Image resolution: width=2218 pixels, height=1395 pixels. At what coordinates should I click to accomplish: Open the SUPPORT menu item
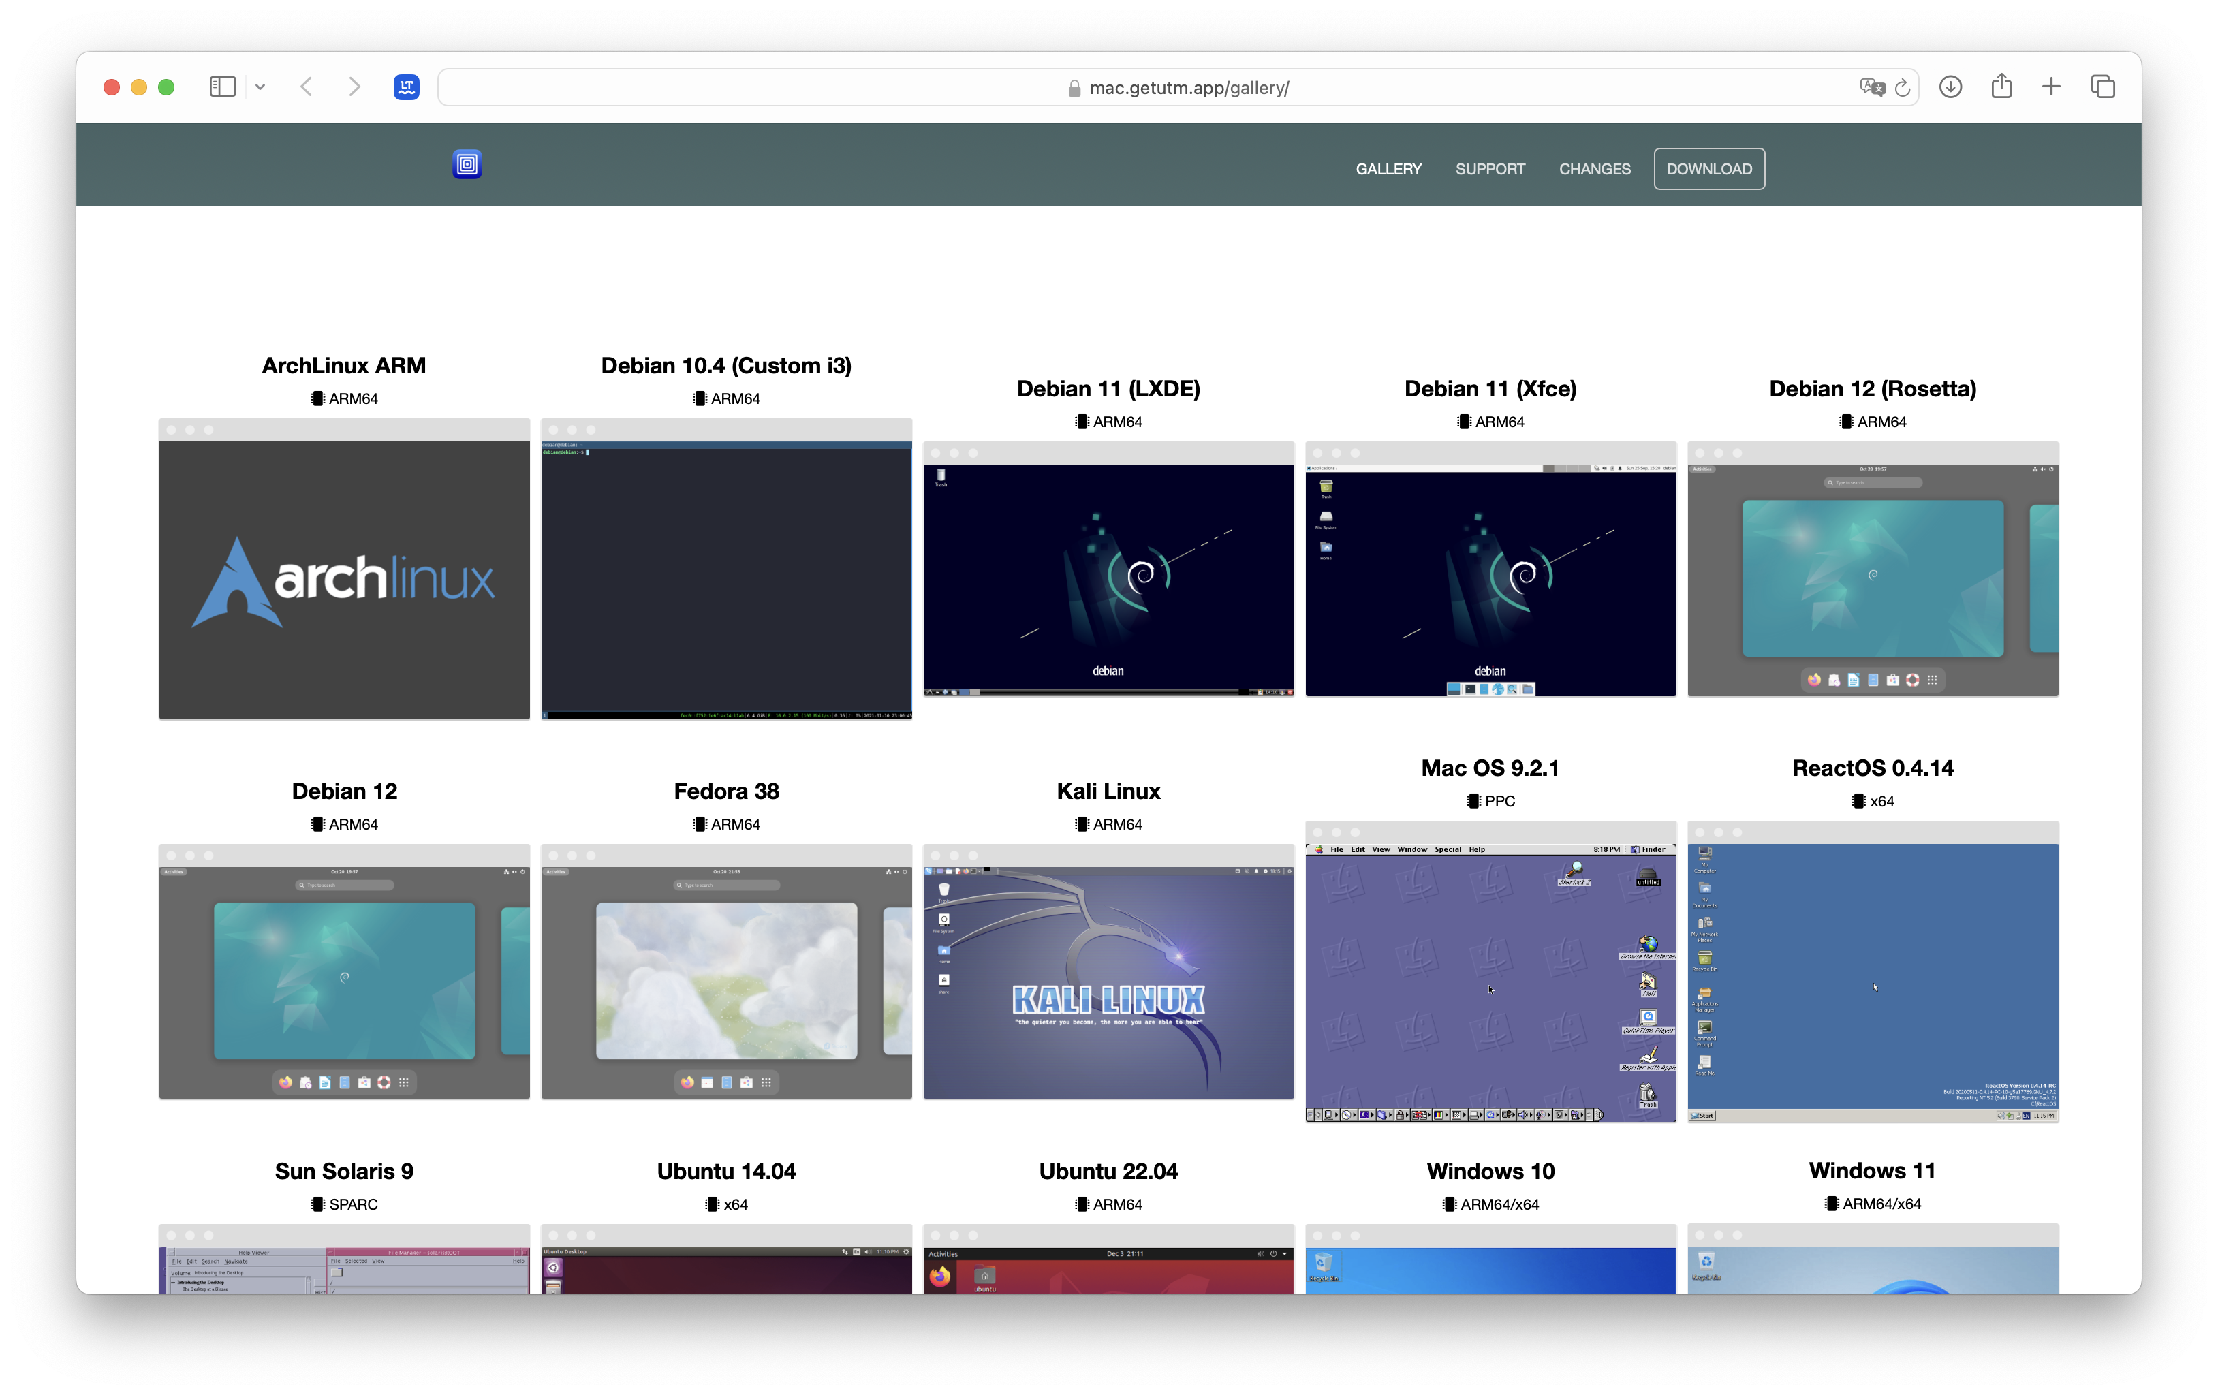[x=1489, y=170]
